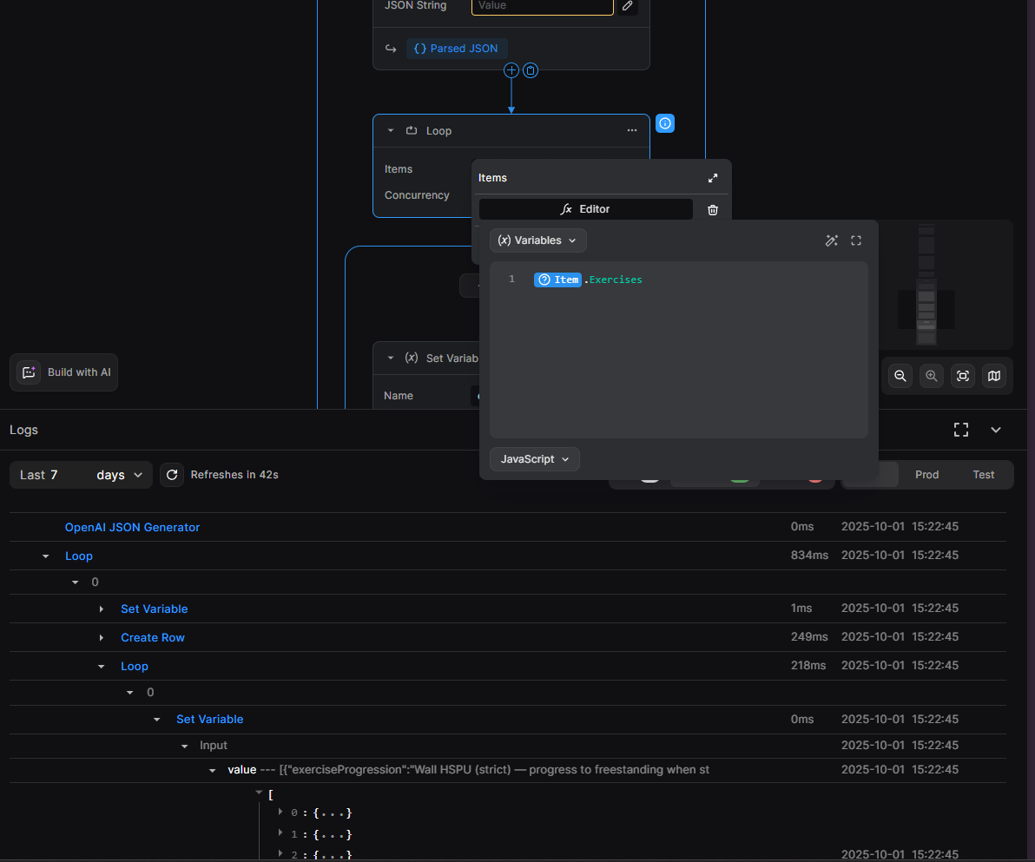Click the Refreshes in 42s text

click(x=234, y=475)
